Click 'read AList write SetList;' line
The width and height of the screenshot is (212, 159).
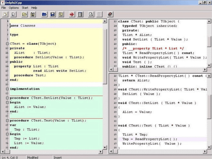pos(60,71)
